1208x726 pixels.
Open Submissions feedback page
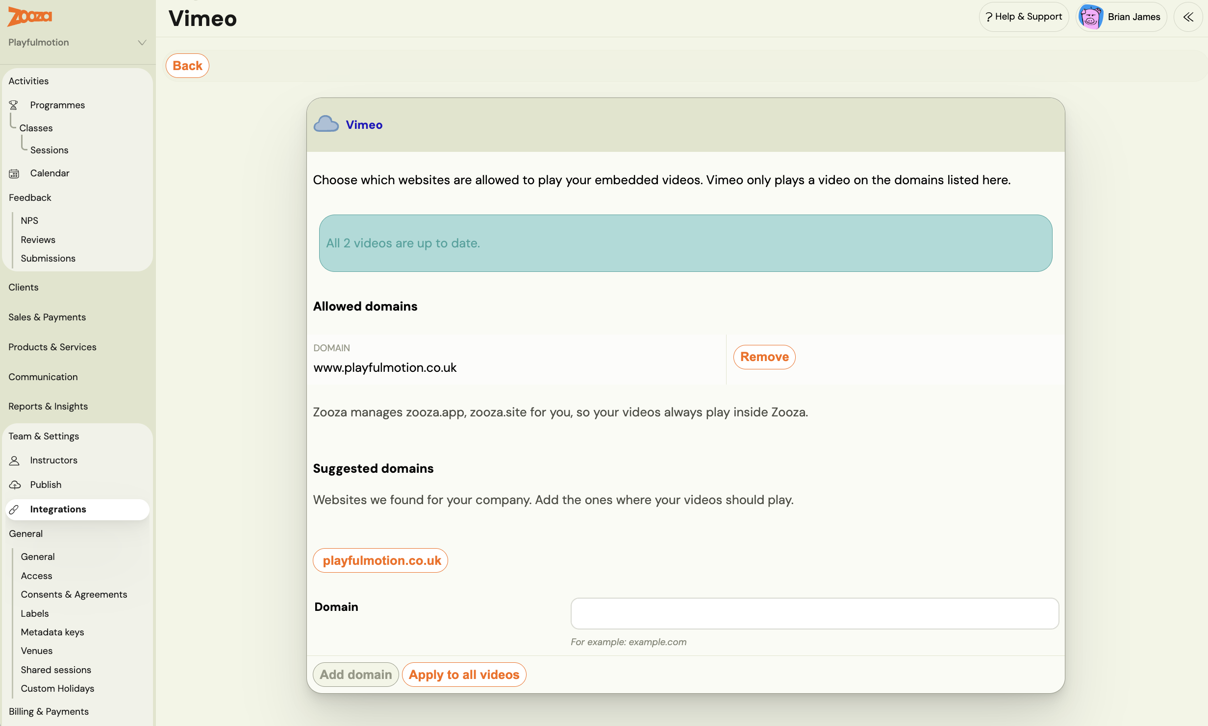coord(48,258)
